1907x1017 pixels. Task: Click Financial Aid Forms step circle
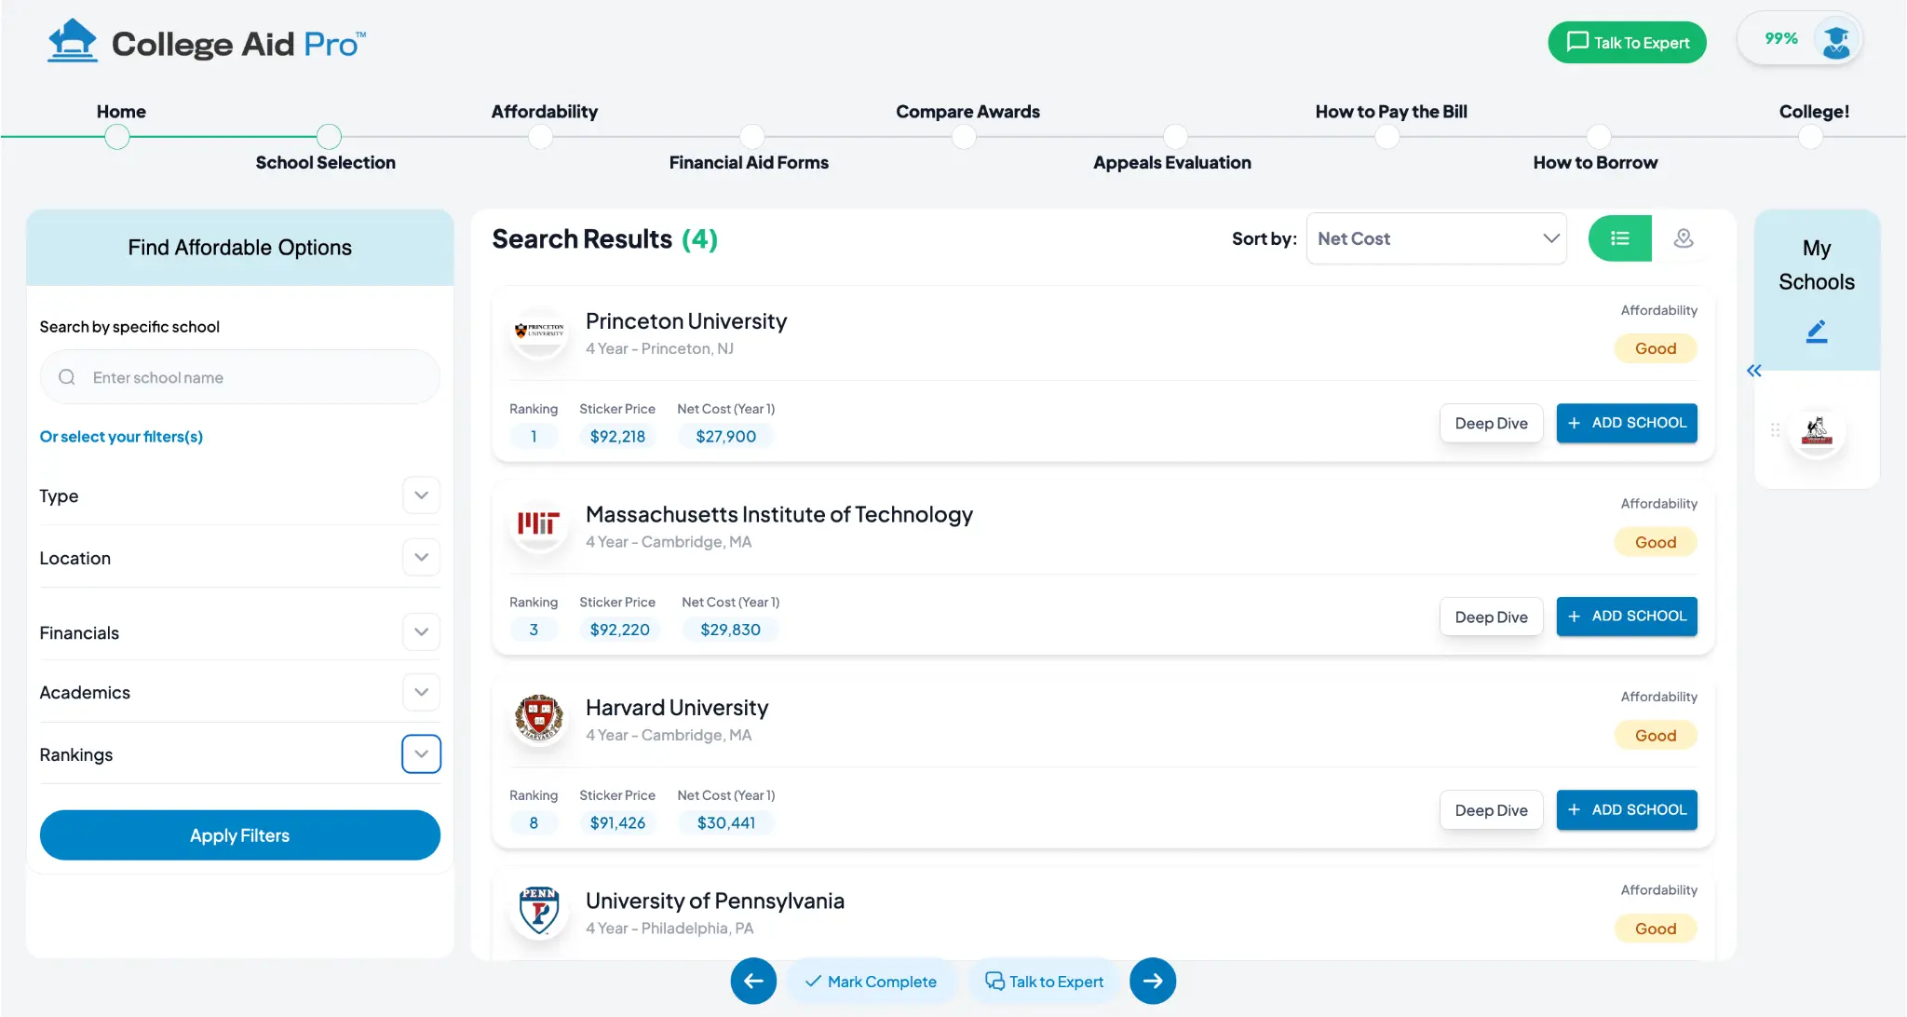point(752,137)
